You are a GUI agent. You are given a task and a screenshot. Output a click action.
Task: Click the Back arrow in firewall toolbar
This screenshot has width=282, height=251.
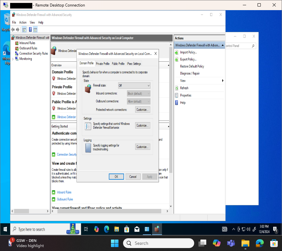[x=13, y=29]
